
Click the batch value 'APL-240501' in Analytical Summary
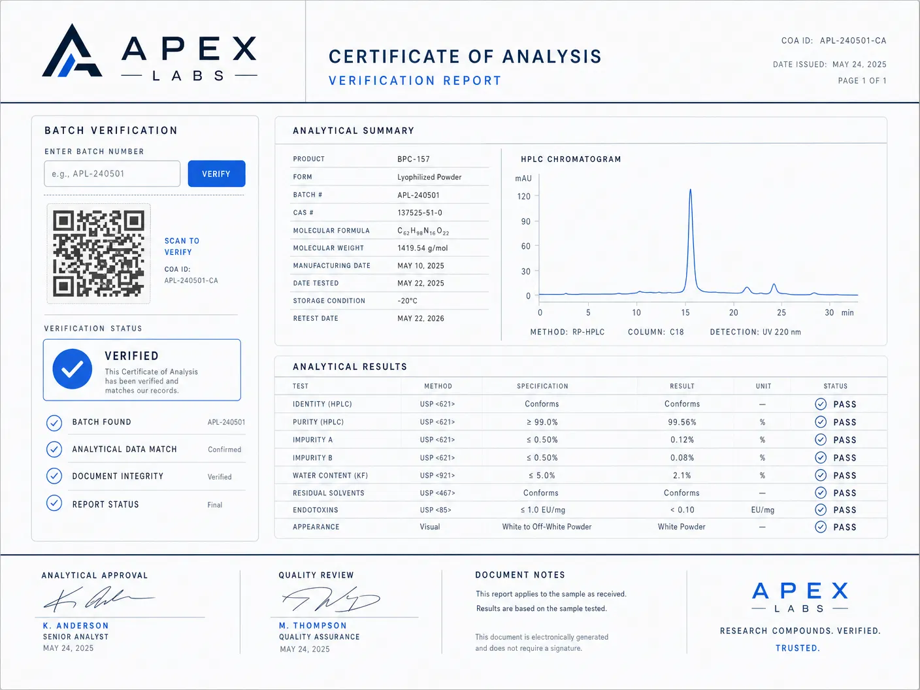pos(418,195)
